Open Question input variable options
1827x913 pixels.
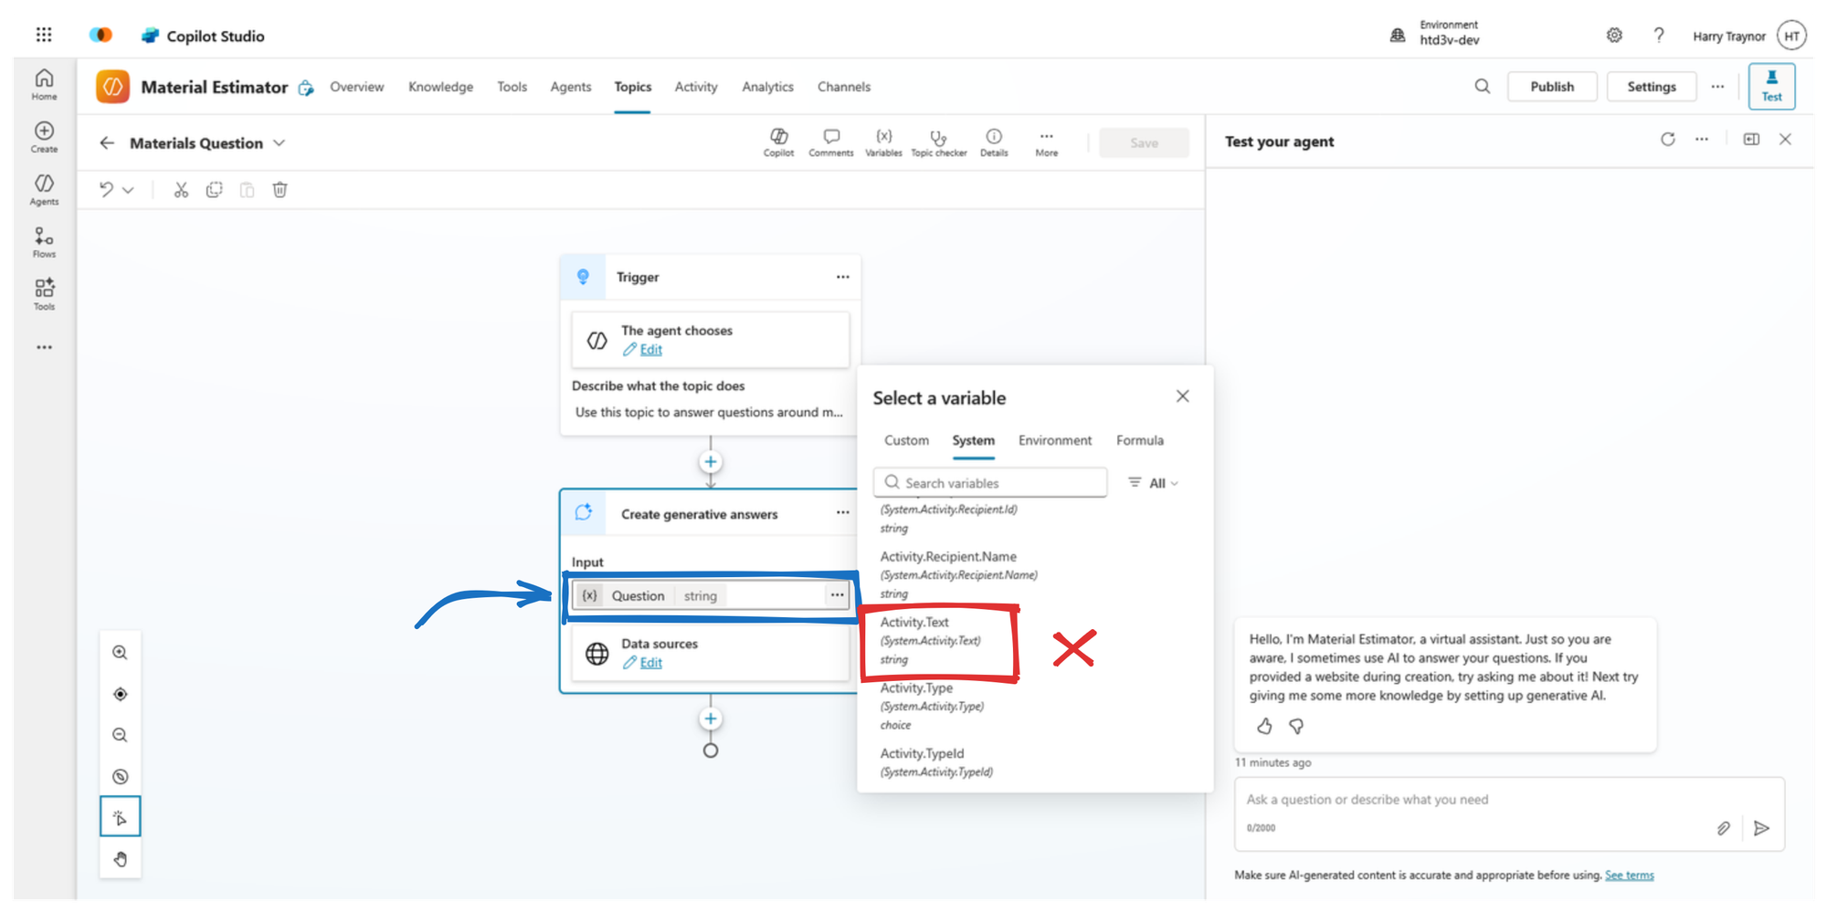pos(837,595)
